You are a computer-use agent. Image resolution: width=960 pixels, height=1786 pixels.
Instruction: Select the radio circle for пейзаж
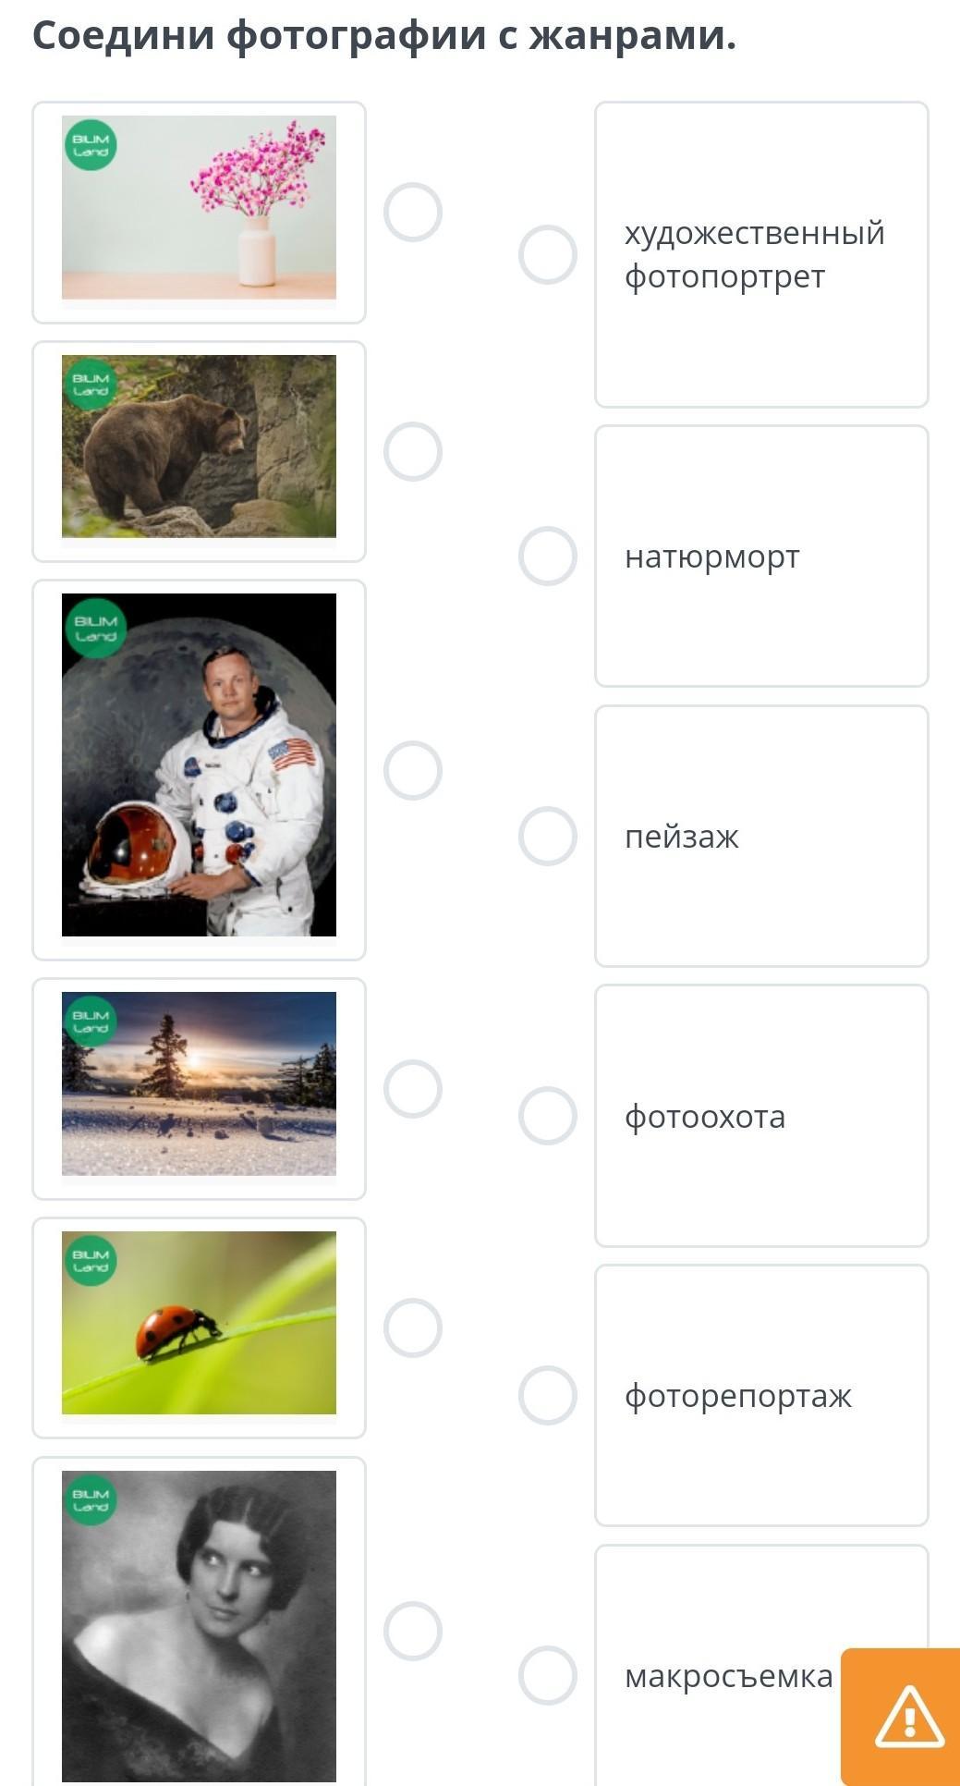[548, 836]
